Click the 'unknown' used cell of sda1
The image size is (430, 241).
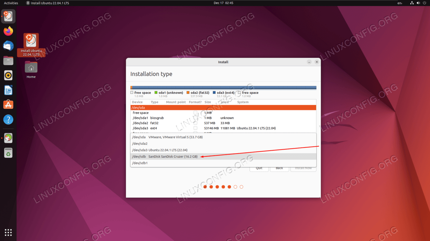pos(227,118)
